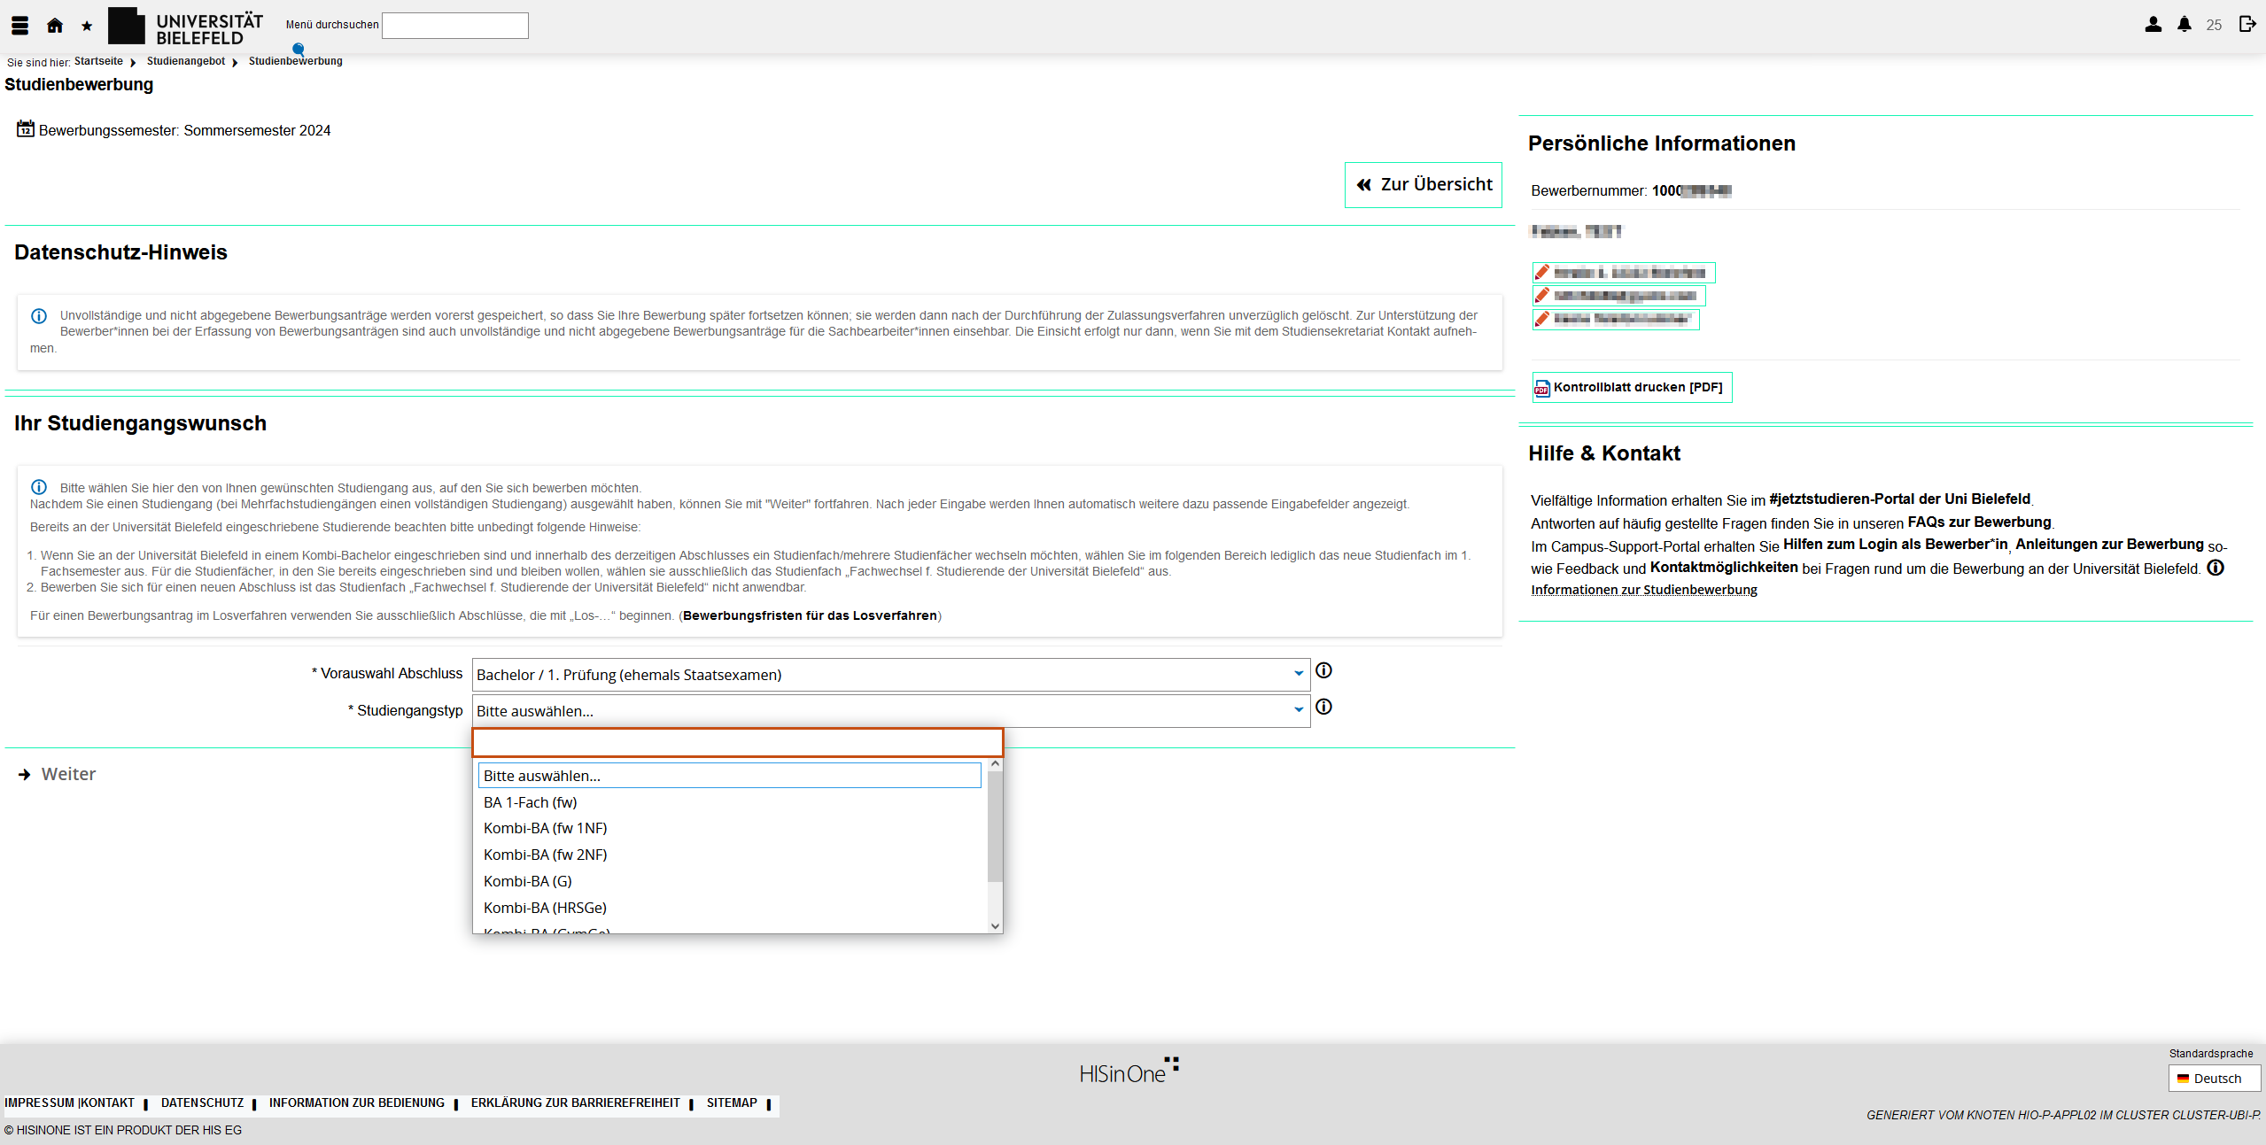Open the user profile icon
Screen dimensions: 2266x1145
(x=2153, y=25)
